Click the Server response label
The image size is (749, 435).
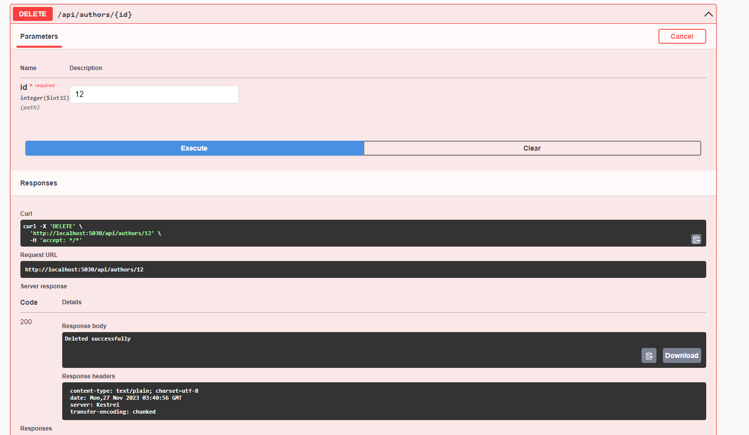43,286
